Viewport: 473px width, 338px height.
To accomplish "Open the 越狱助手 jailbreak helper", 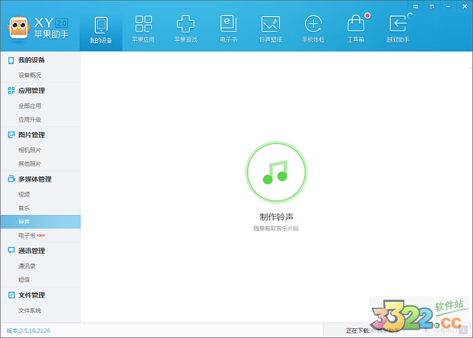I will [398, 30].
